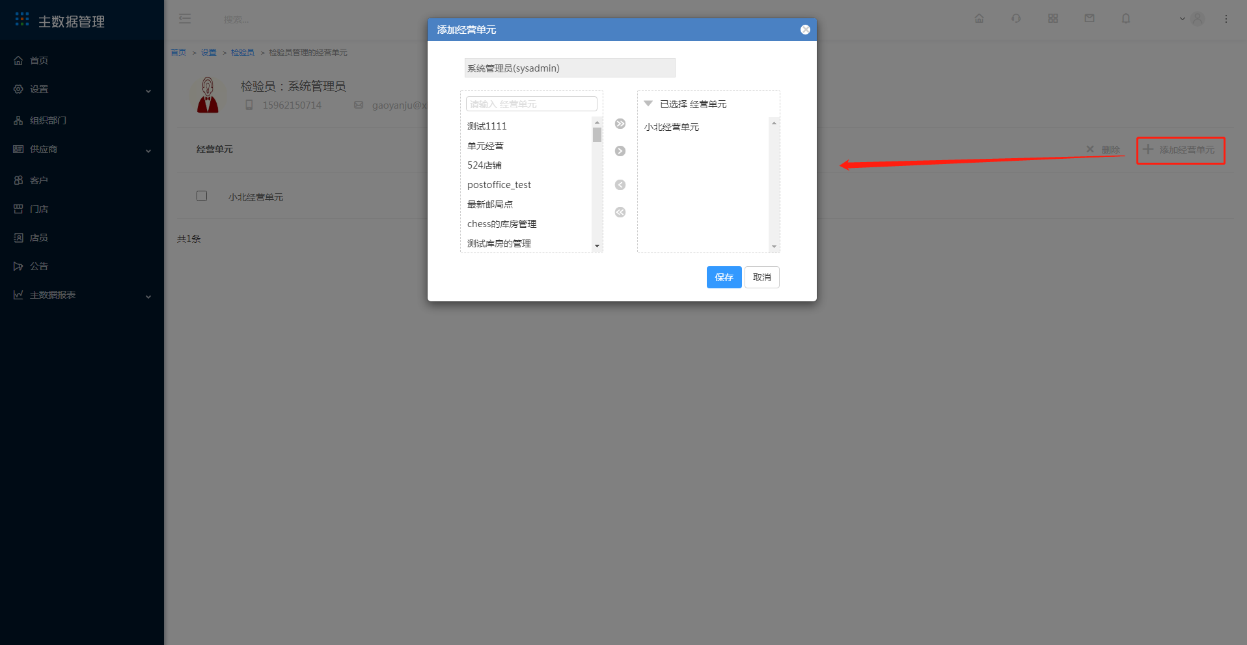Open the mail envelope icon
Viewport: 1247px width, 645px height.
(1089, 18)
